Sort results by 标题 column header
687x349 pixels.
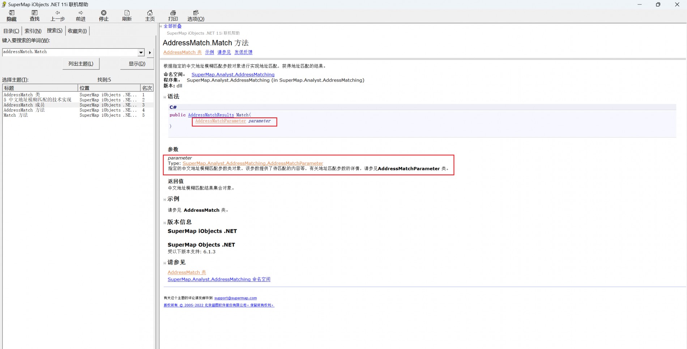(40, 88)
